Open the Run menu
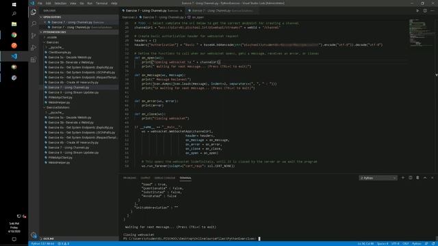This screenshot has height=246, width=438. 90,3
